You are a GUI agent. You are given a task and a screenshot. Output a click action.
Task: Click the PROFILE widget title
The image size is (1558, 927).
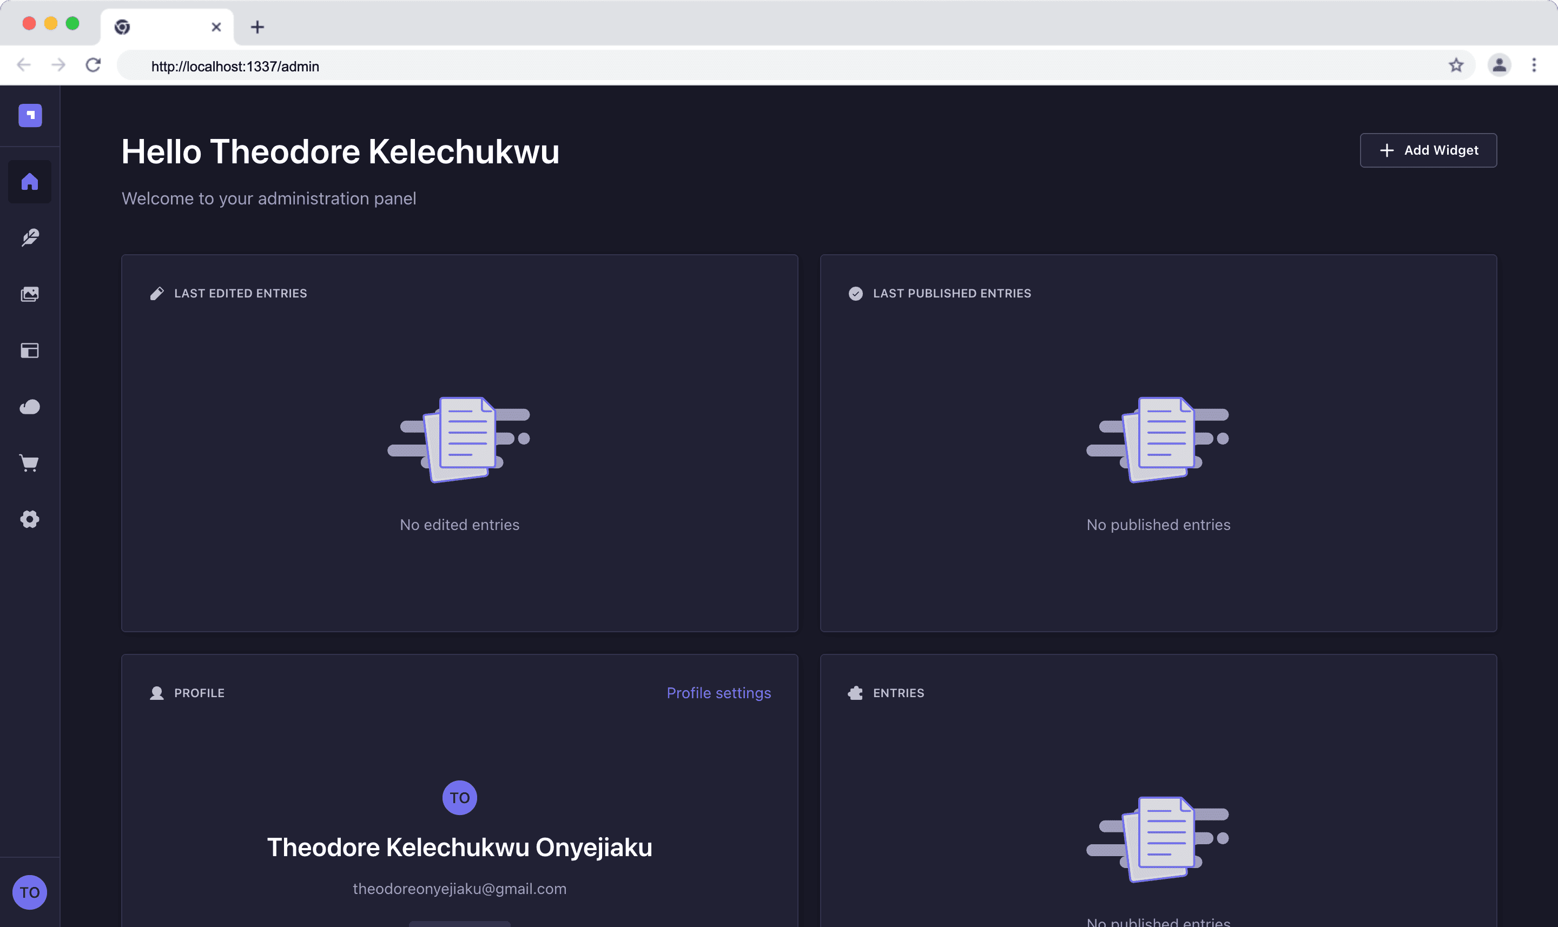point(199,693)
